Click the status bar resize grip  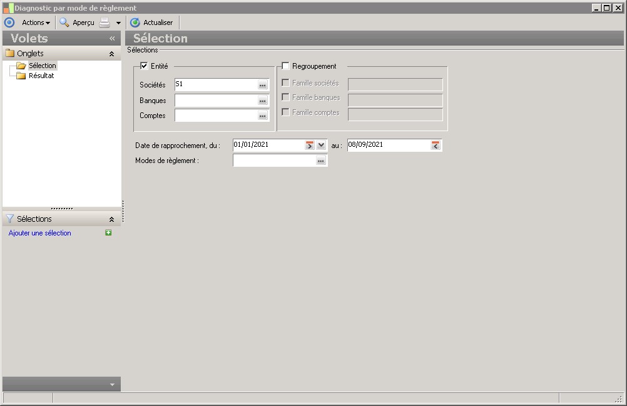coord(619,399)
